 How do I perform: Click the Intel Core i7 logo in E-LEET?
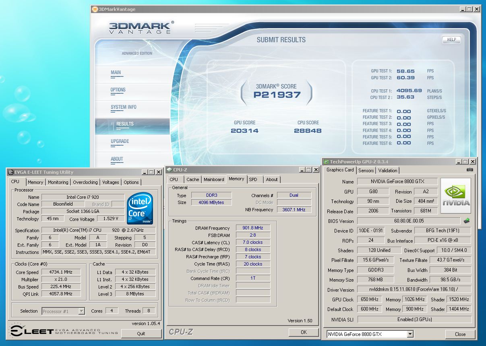(x=140, y=209)
